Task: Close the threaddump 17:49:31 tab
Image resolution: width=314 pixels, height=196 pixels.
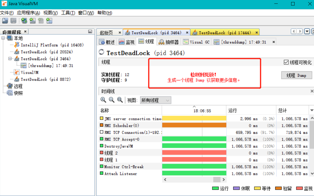Action: [273, 42]
